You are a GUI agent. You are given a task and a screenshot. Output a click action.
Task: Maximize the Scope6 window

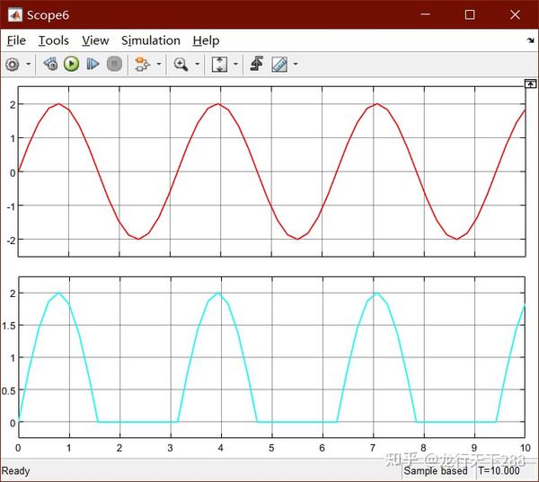[x=470, y=14]
